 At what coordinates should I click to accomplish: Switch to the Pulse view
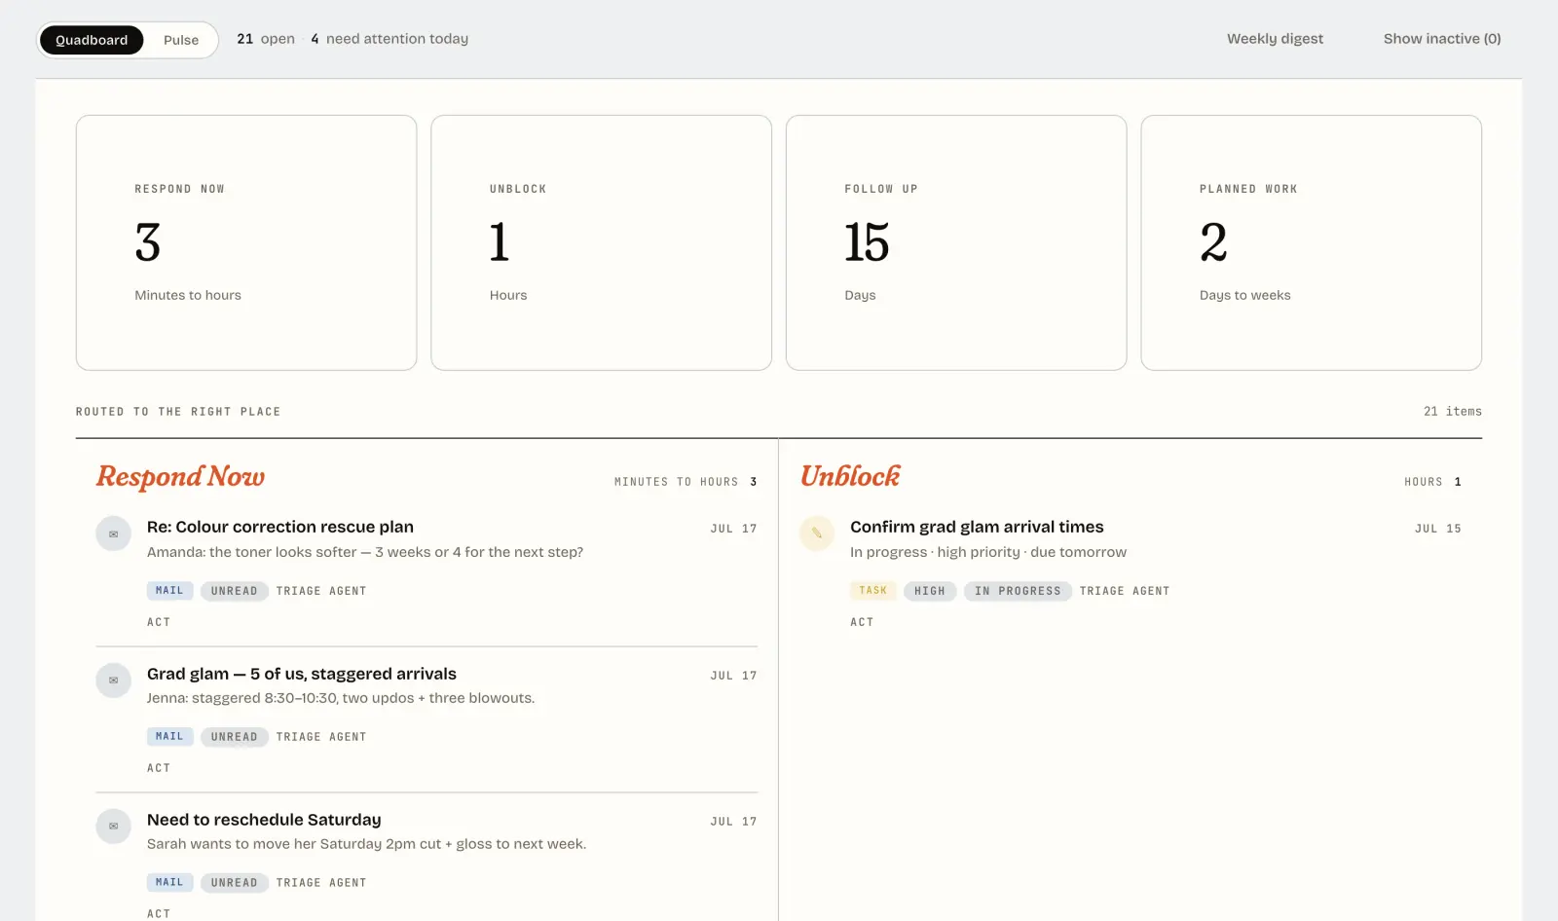[181, 40]
